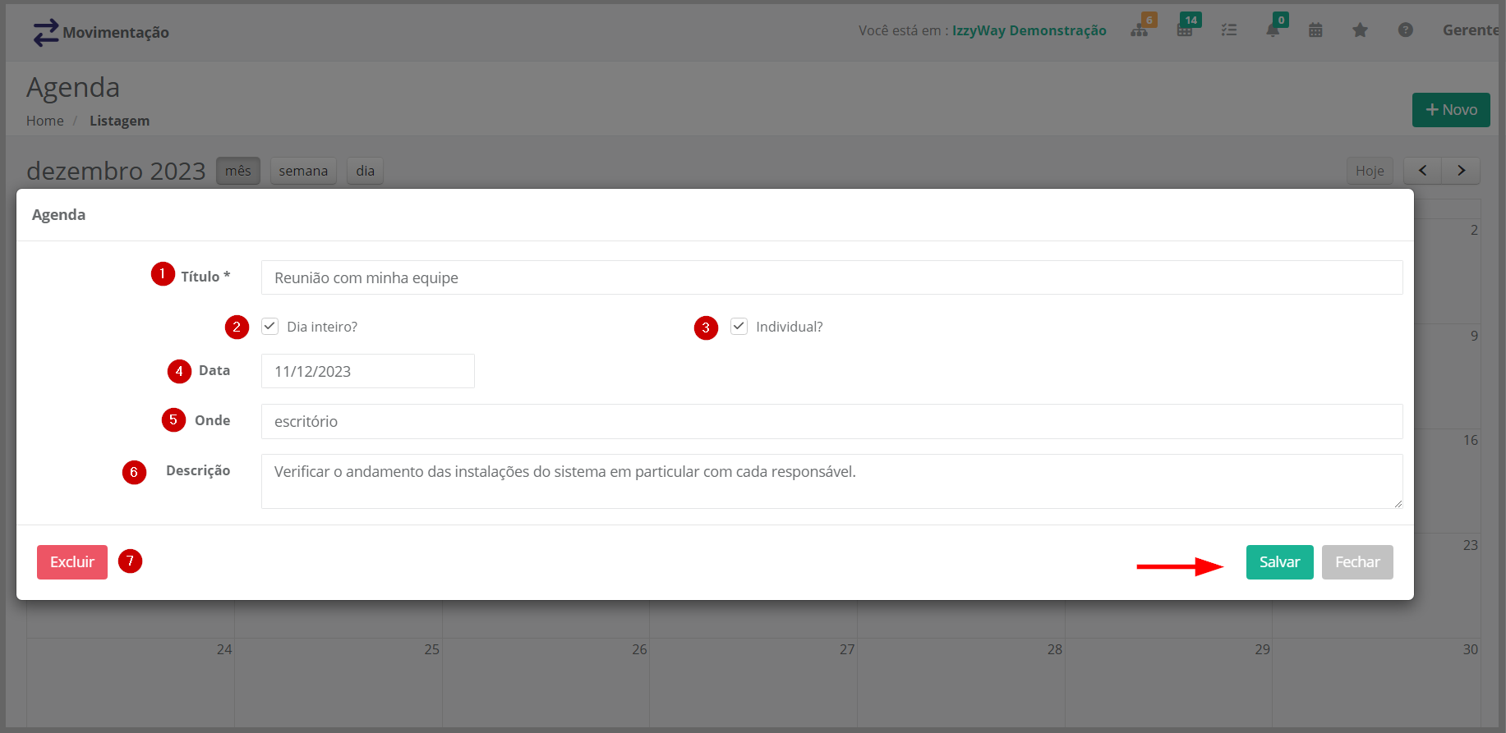Click the Fechar button
This screenshot has width=1506, height=733.
pos(1357,562)
